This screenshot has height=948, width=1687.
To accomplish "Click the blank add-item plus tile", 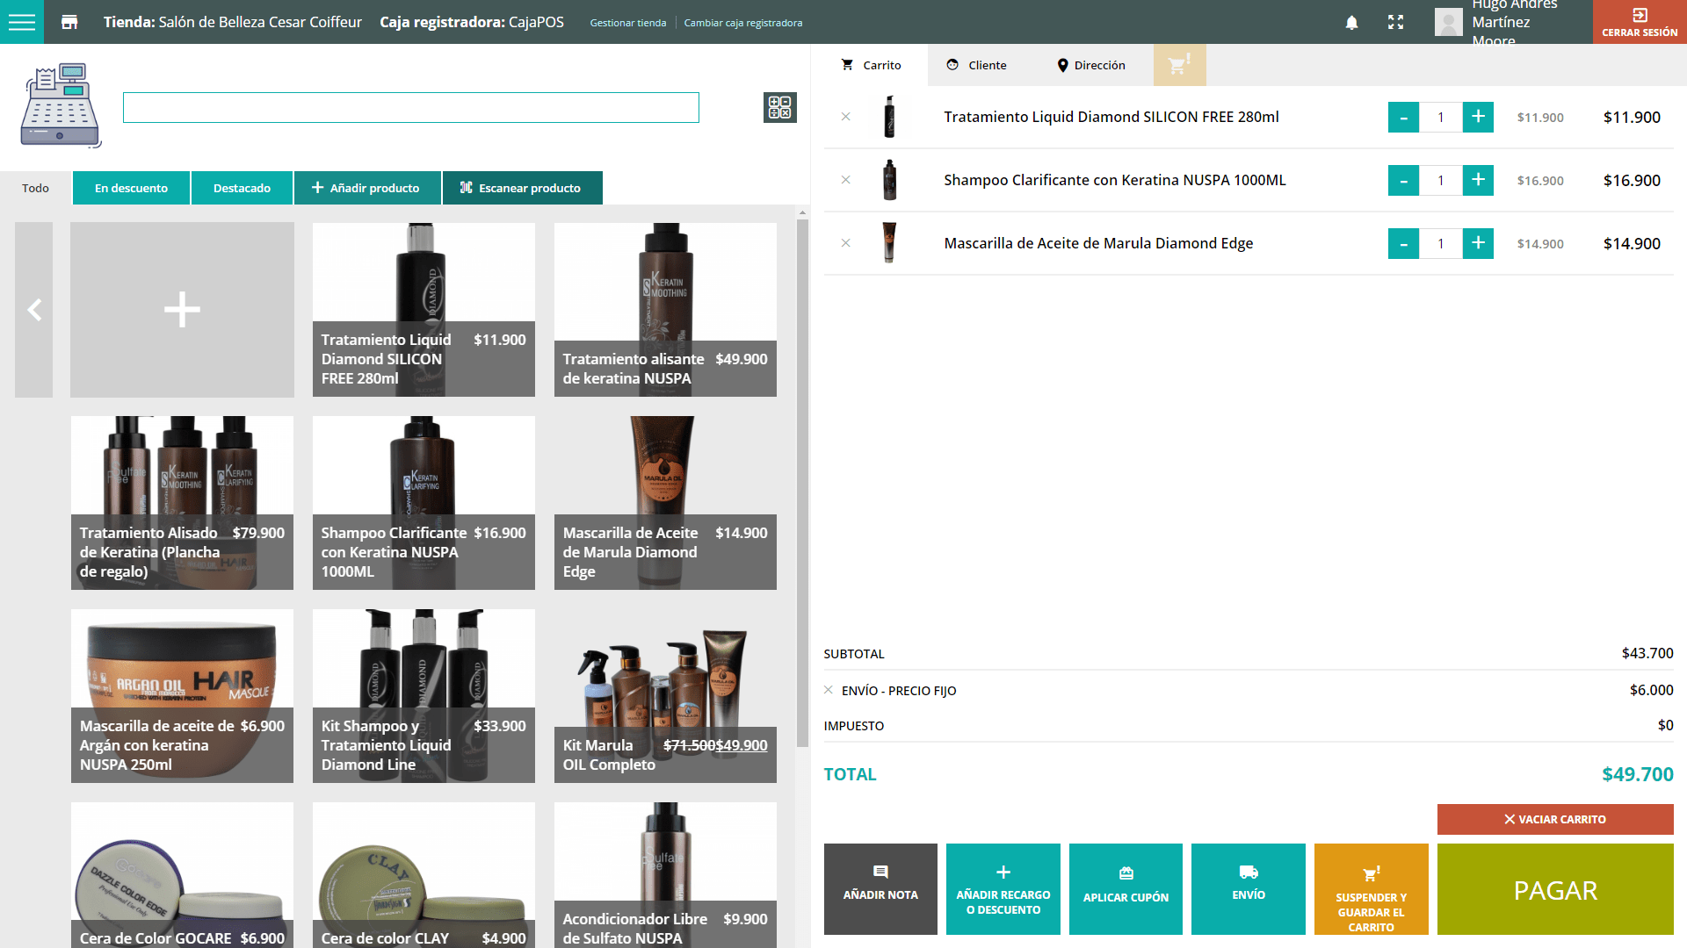I will coord(182,310).
